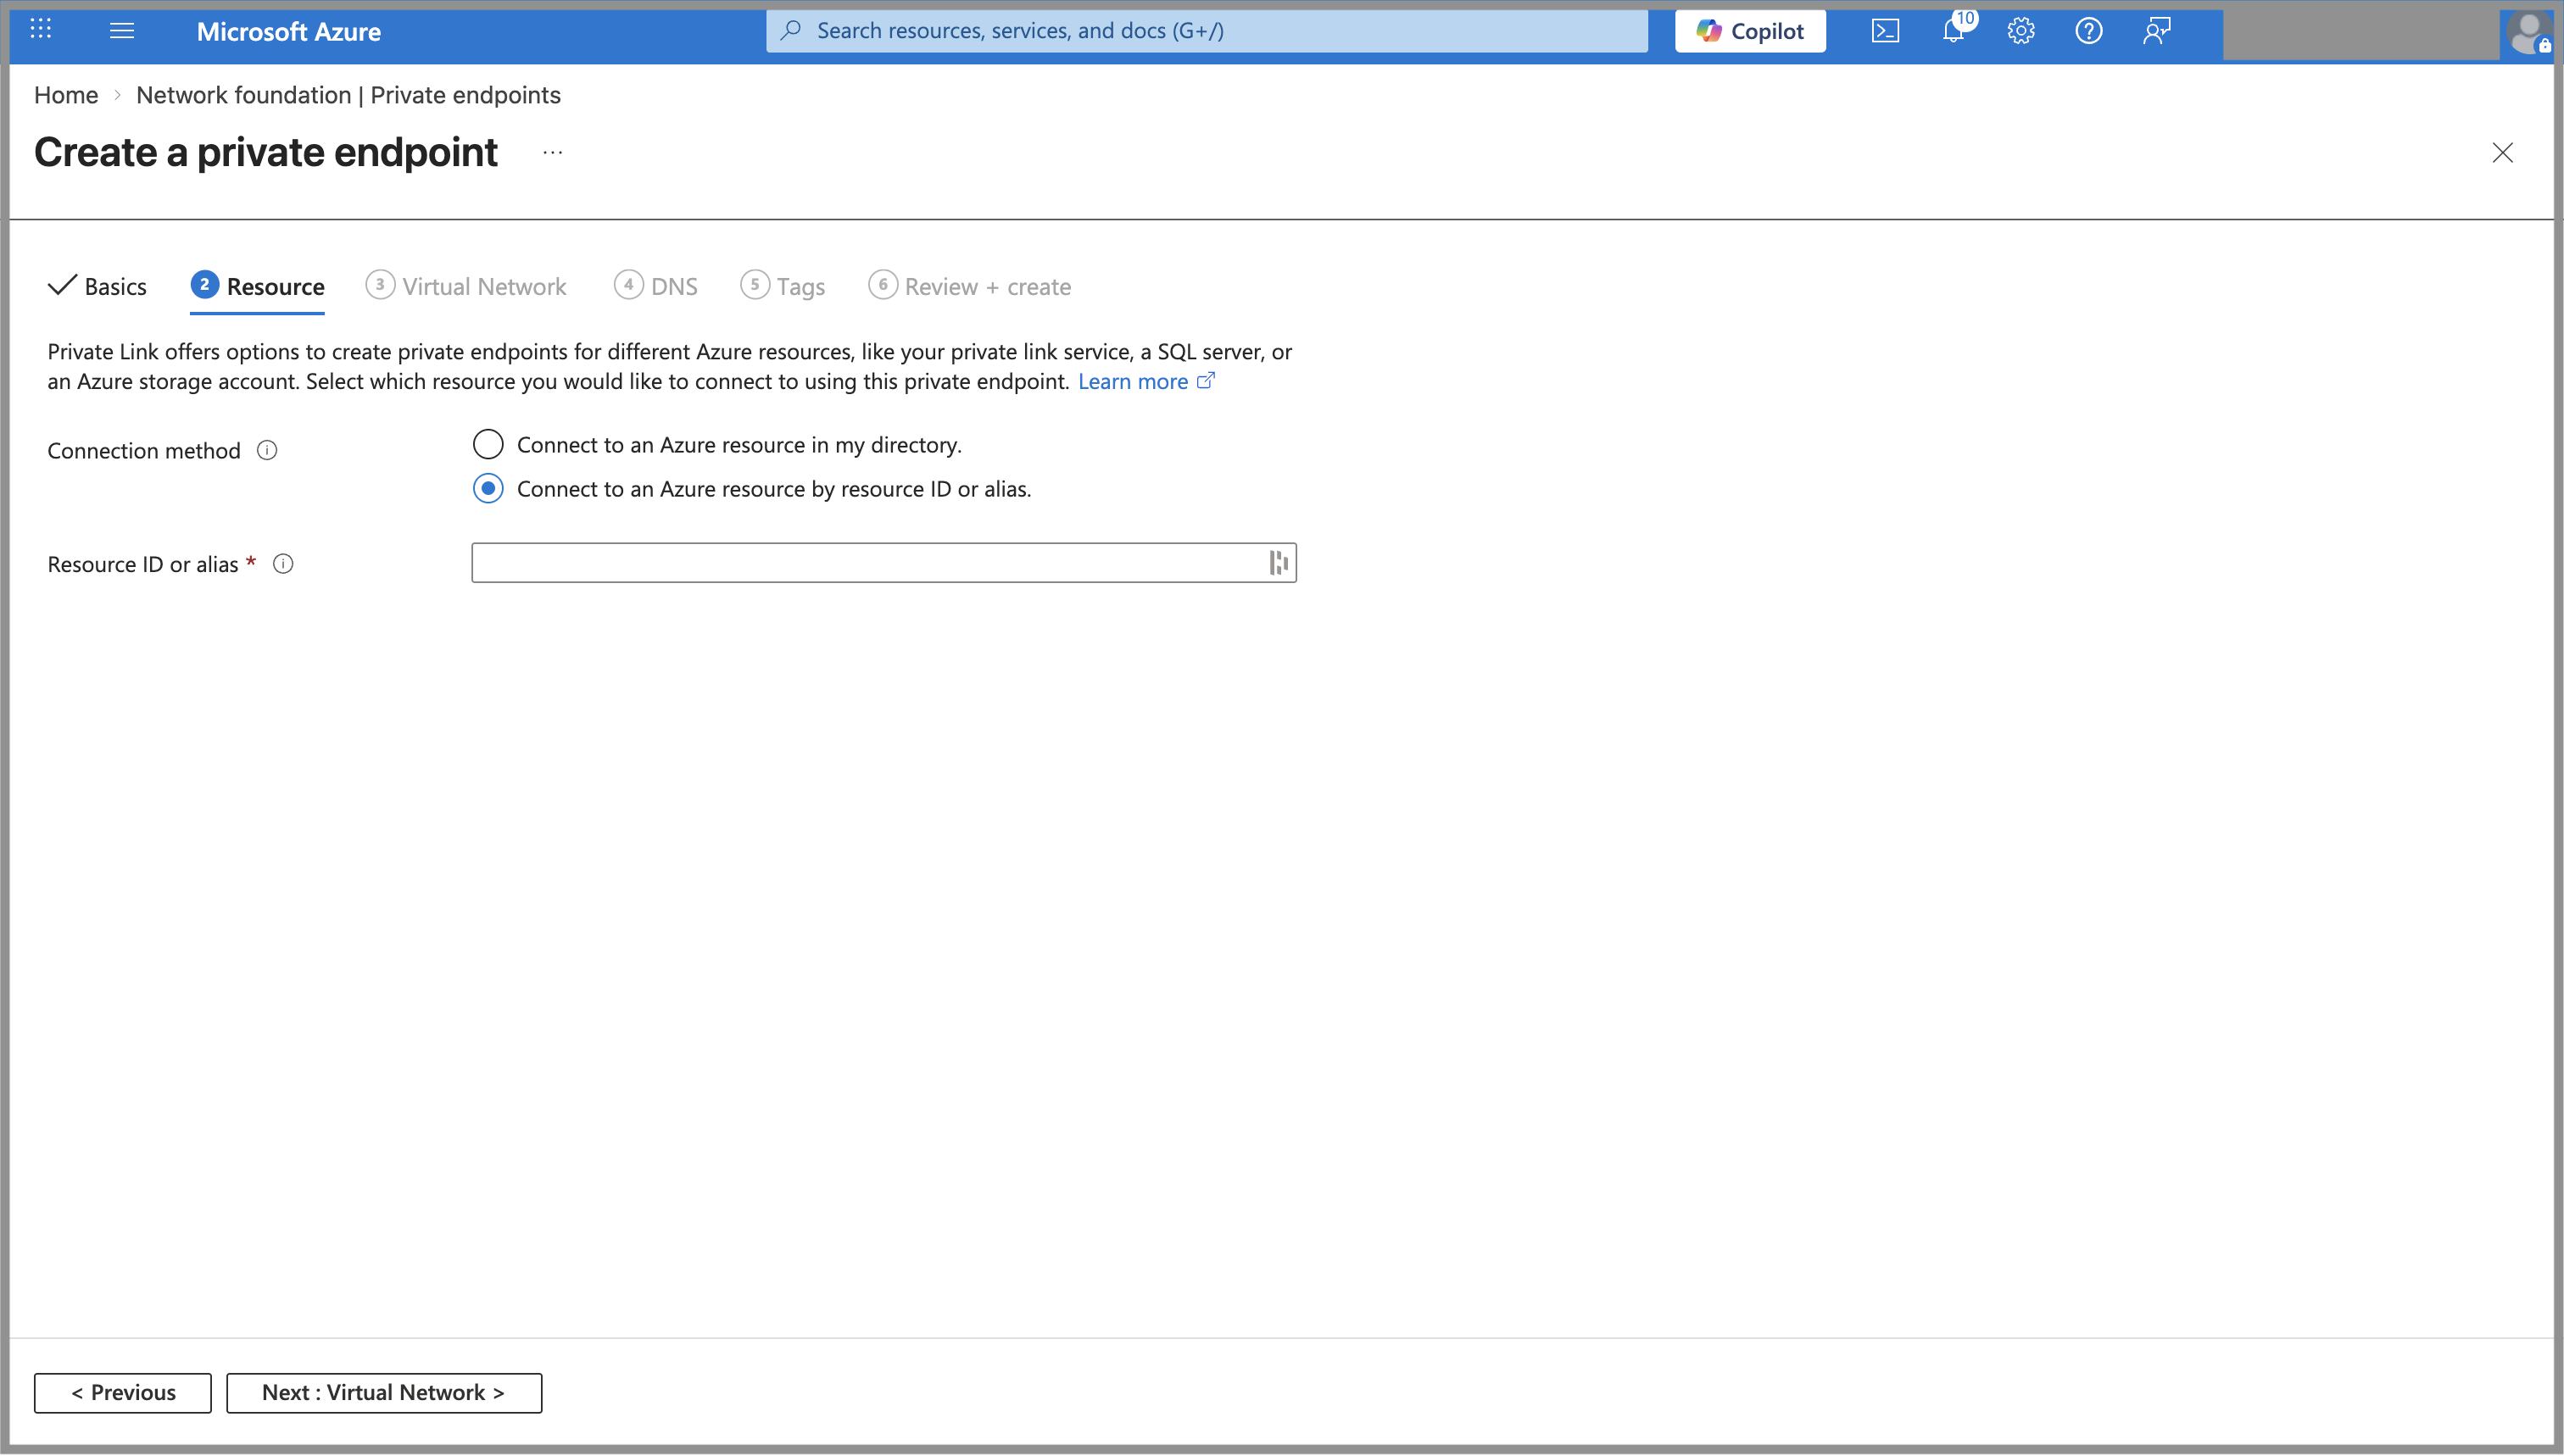The width and height of the screenshot is (2564, 1456).
Task: Open the ellipsis menu beside page title
Action: (x=552, y=152)
